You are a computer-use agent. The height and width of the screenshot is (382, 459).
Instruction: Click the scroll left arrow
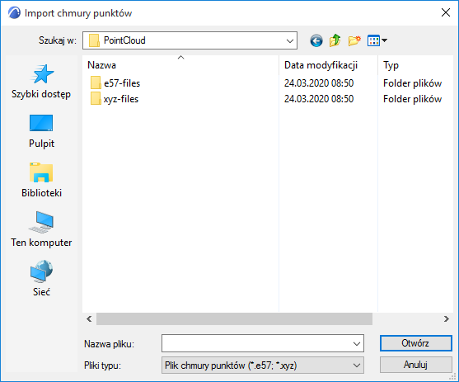point(89,318)
